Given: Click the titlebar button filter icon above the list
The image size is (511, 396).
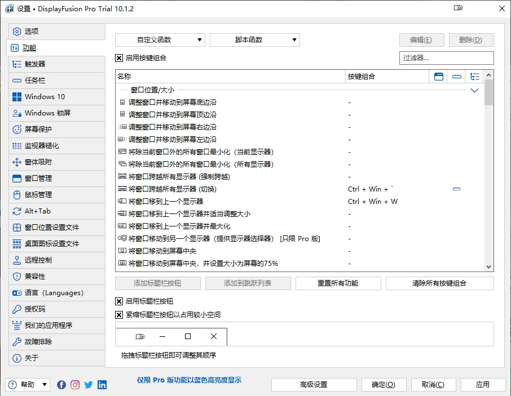Looking at the screenshot, I should point(456,76).
